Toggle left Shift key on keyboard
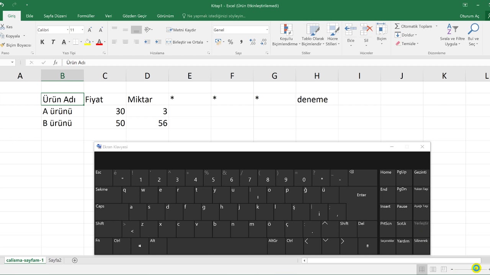Screen dimensions: 490x275 pyautogui.click(x=108, y=229)
